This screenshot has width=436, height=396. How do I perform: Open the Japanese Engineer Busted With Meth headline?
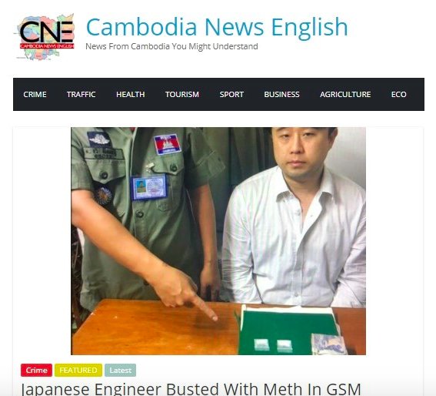coord(191,389)
